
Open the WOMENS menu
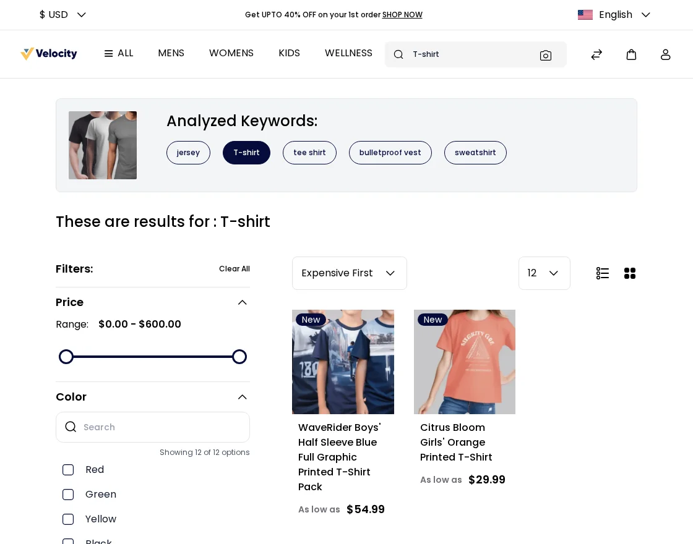pos(231,53)
